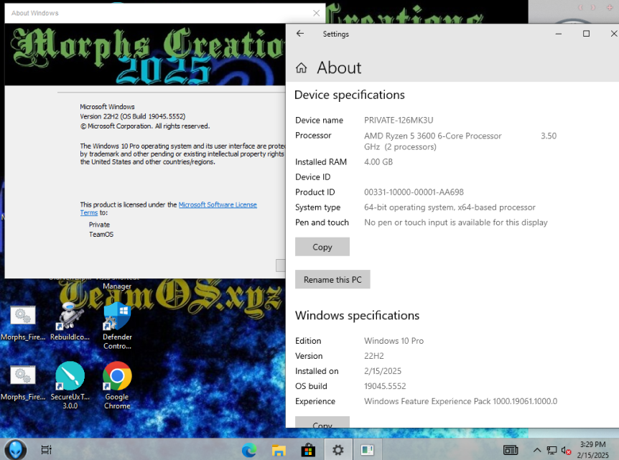Select the Settings gear on the taskbar
Screen dimensions: 619x460
pyautogui.click(x=338, y=450)
